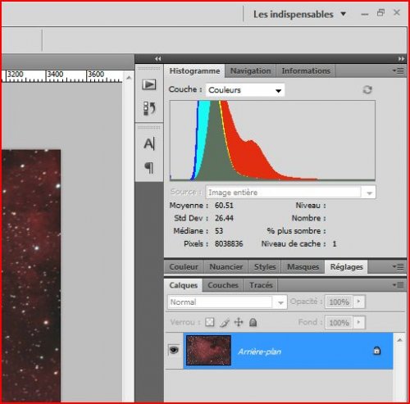The width and height of the screenshot is (410, 404).
Task: Open the Normal blend mode dropdown
Action: (227, 302)
